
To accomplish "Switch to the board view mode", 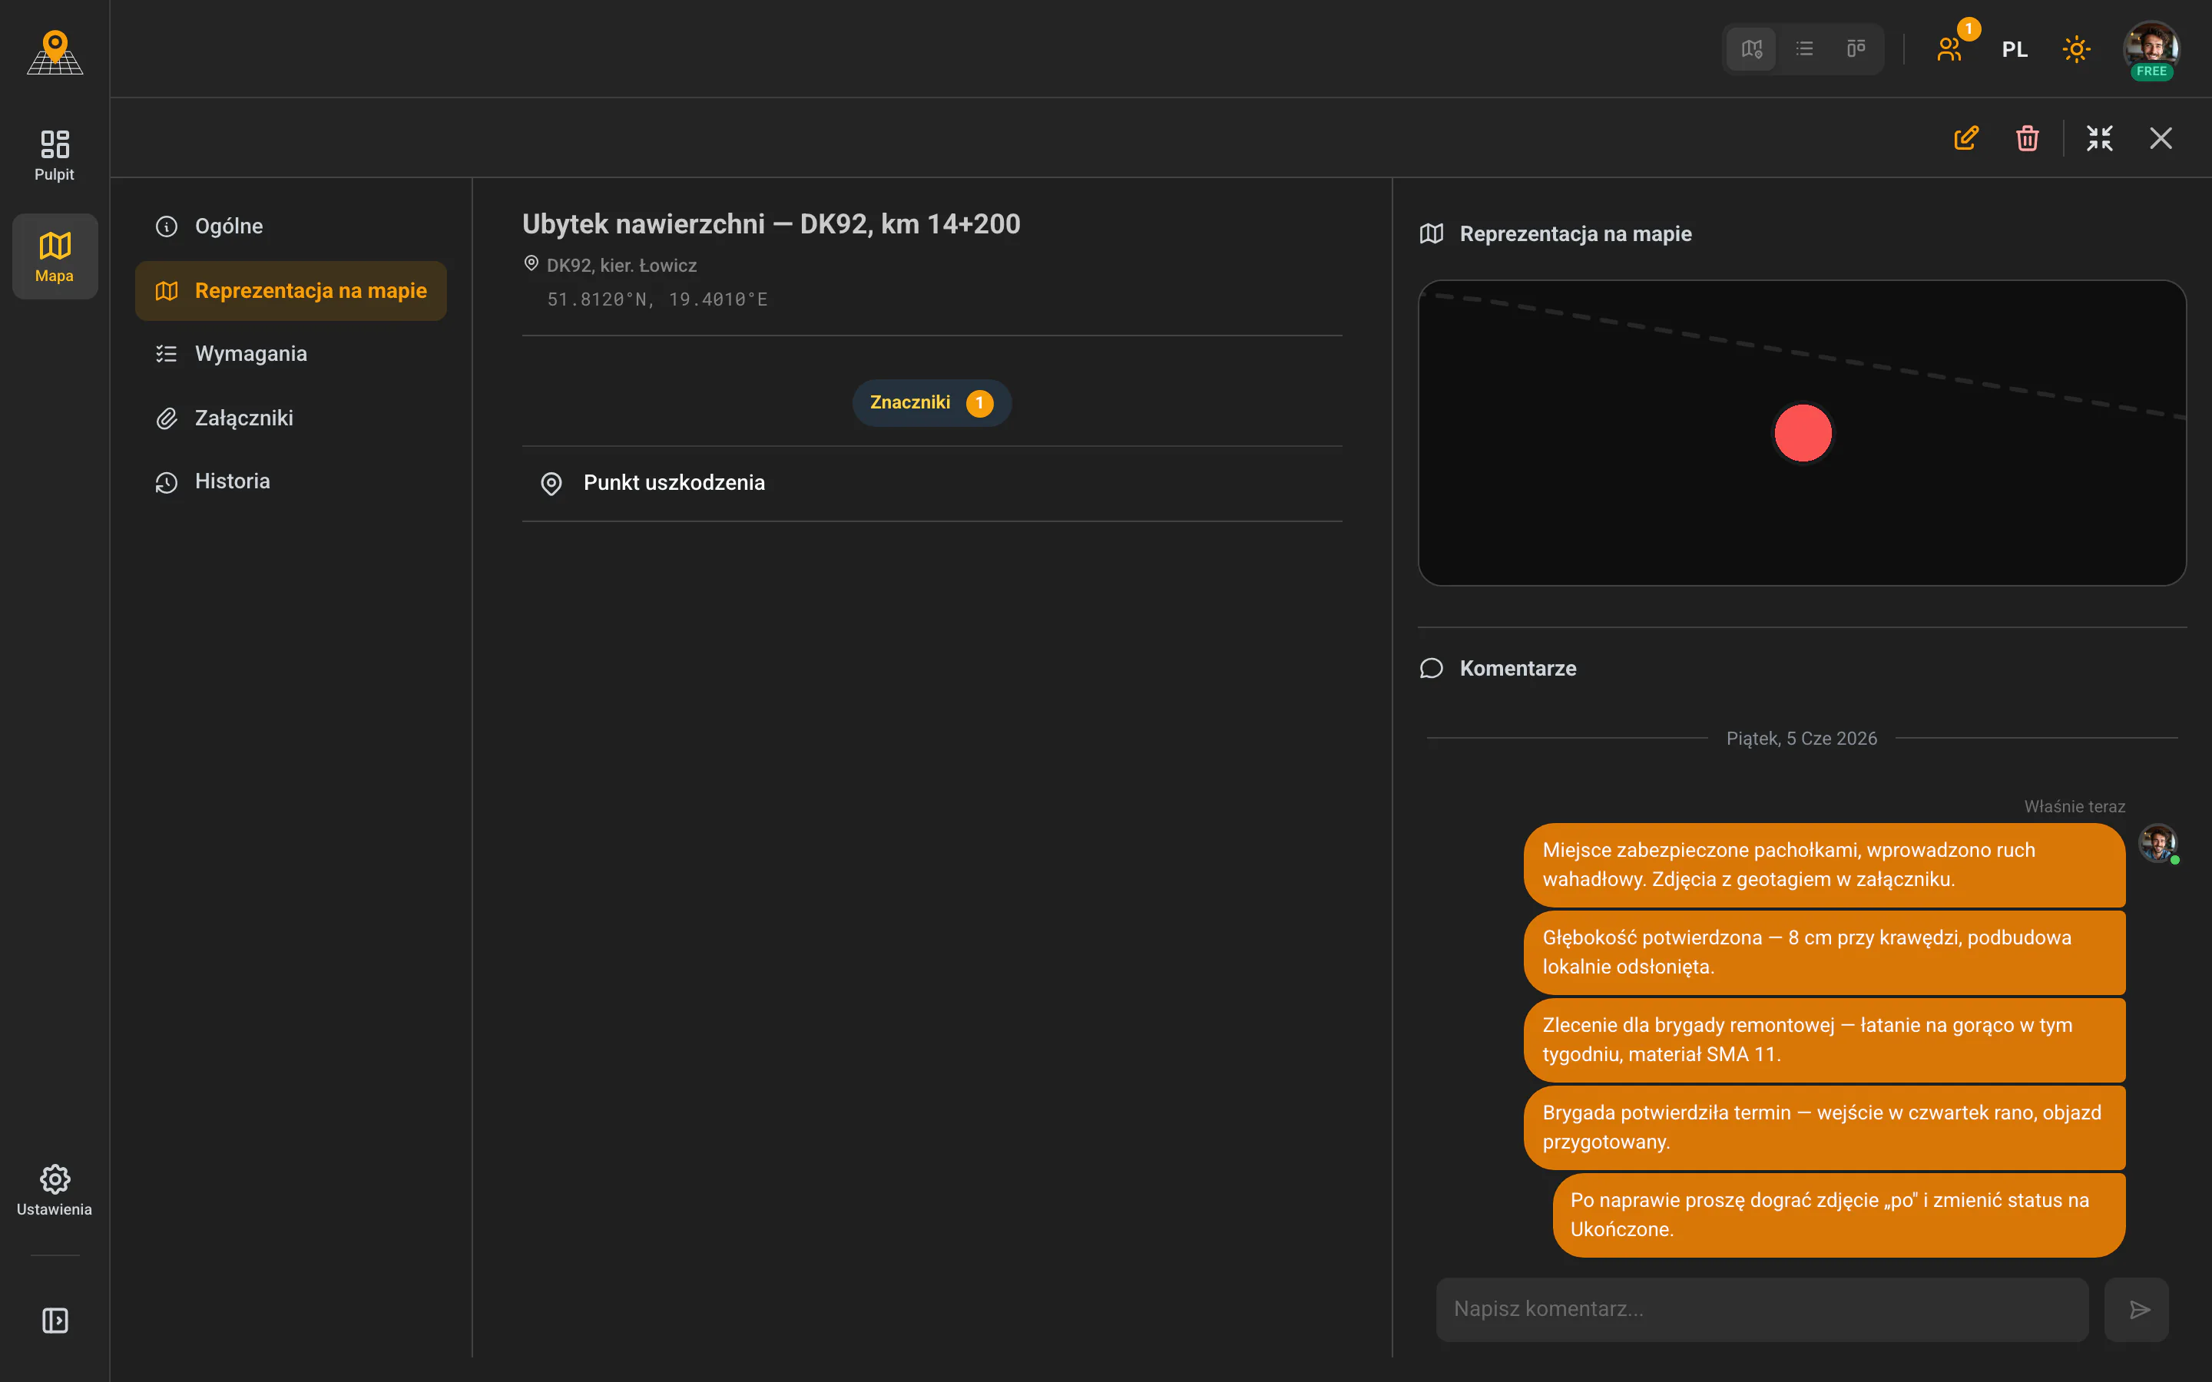I will 1856,48.
